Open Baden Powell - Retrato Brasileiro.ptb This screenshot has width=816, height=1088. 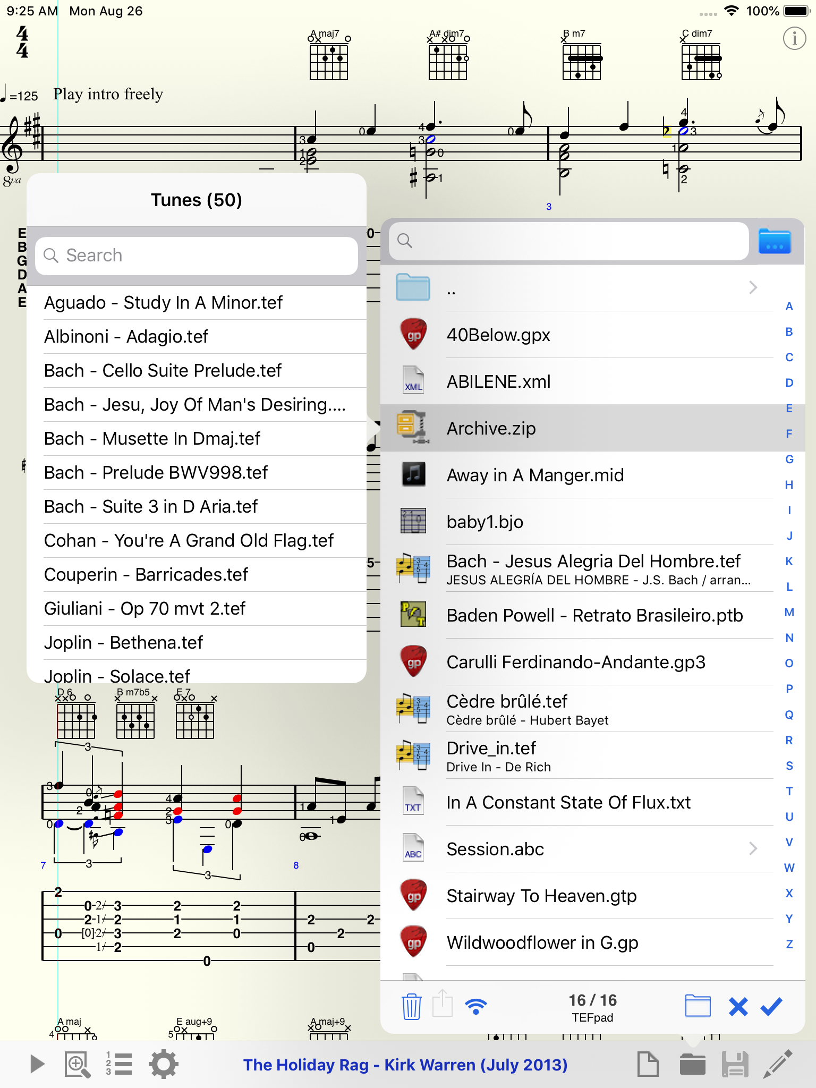point(577,615)
